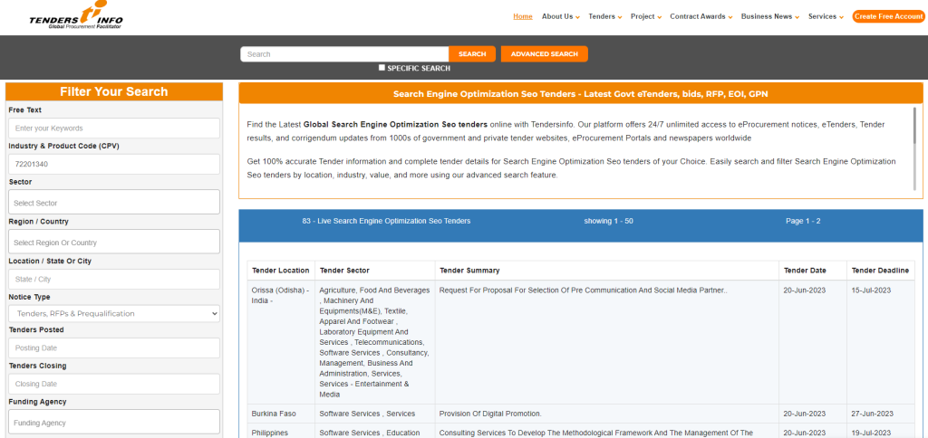Open the Services menu

point(826,16)
